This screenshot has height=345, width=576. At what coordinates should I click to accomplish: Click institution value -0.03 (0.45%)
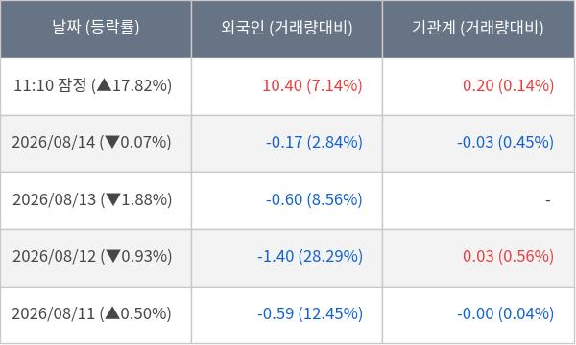click(x=505, y=142)
